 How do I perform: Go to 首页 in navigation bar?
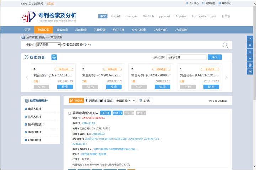click(x=27, y=30)
